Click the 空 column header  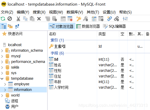click(123, 34)
